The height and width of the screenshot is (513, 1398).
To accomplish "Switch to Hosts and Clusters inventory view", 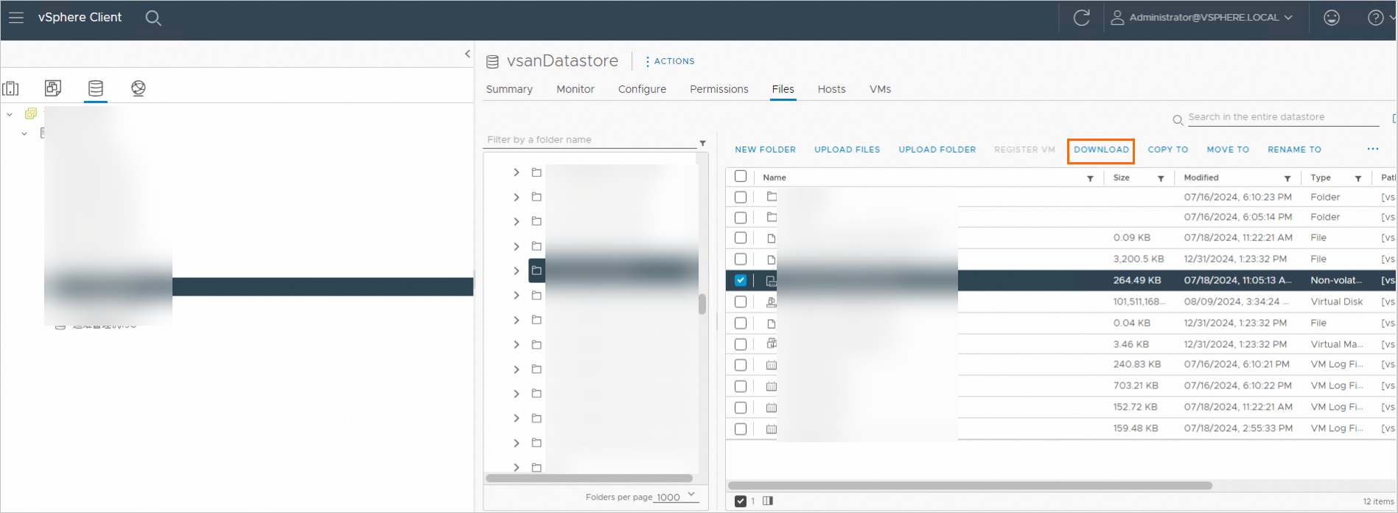I will [x=11, y=88].
